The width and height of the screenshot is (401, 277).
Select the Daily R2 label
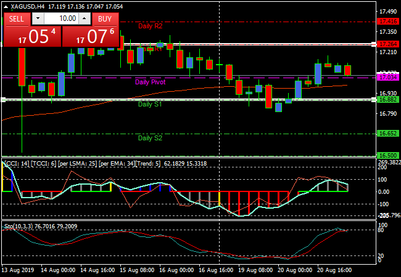tap(150, 26)
